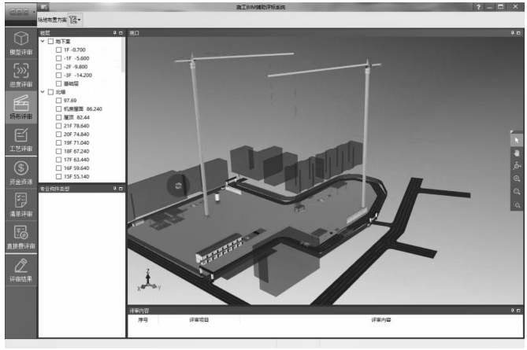This screenshot has height=350, width=527.
Task: Open the 资金资源 funds and resources module
Action: point(20,172)
